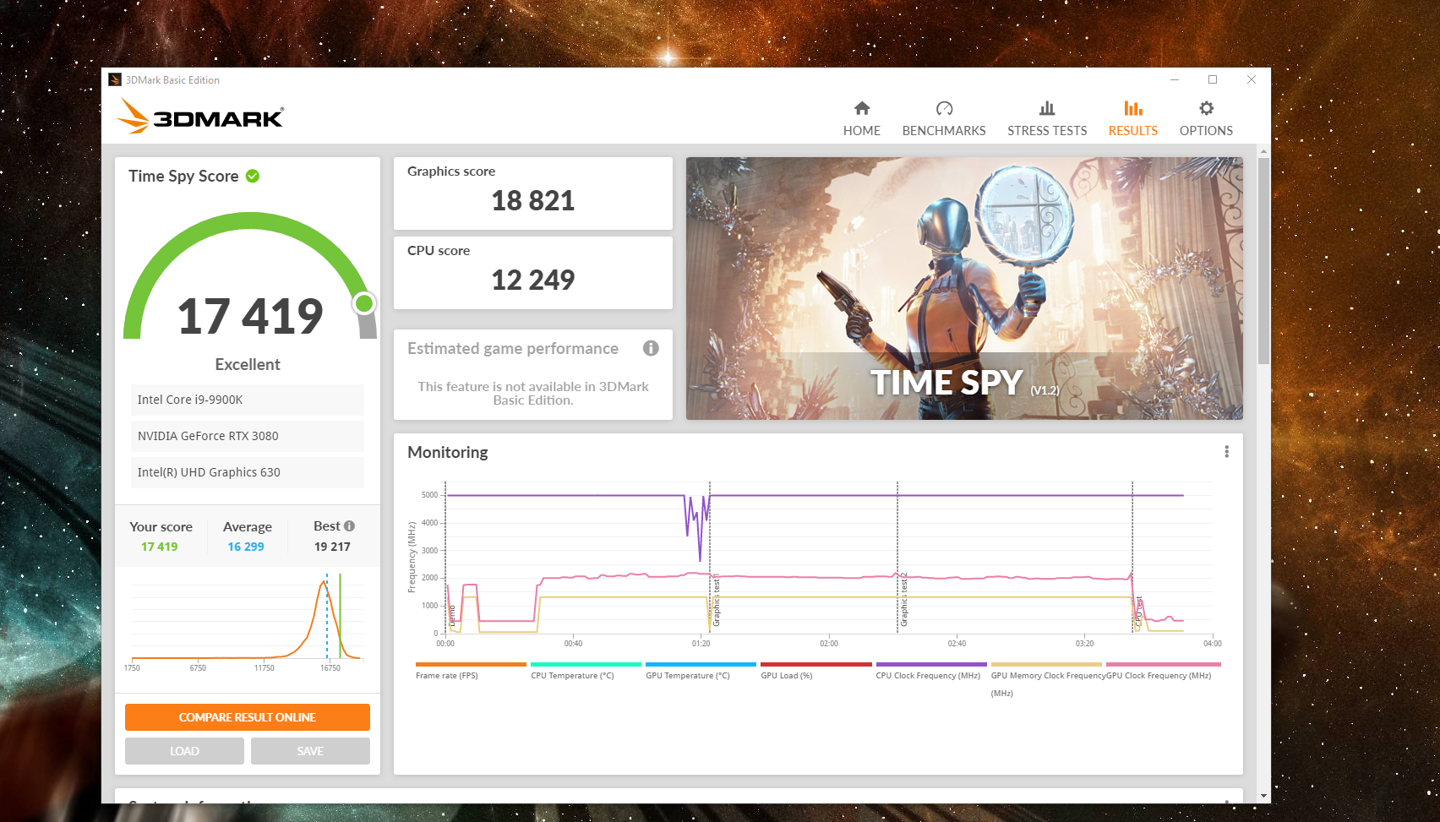Toggle GPU Clock Frequency legend swatch
Viewport: 1440px width, 822px height.
coord(1163,664)
